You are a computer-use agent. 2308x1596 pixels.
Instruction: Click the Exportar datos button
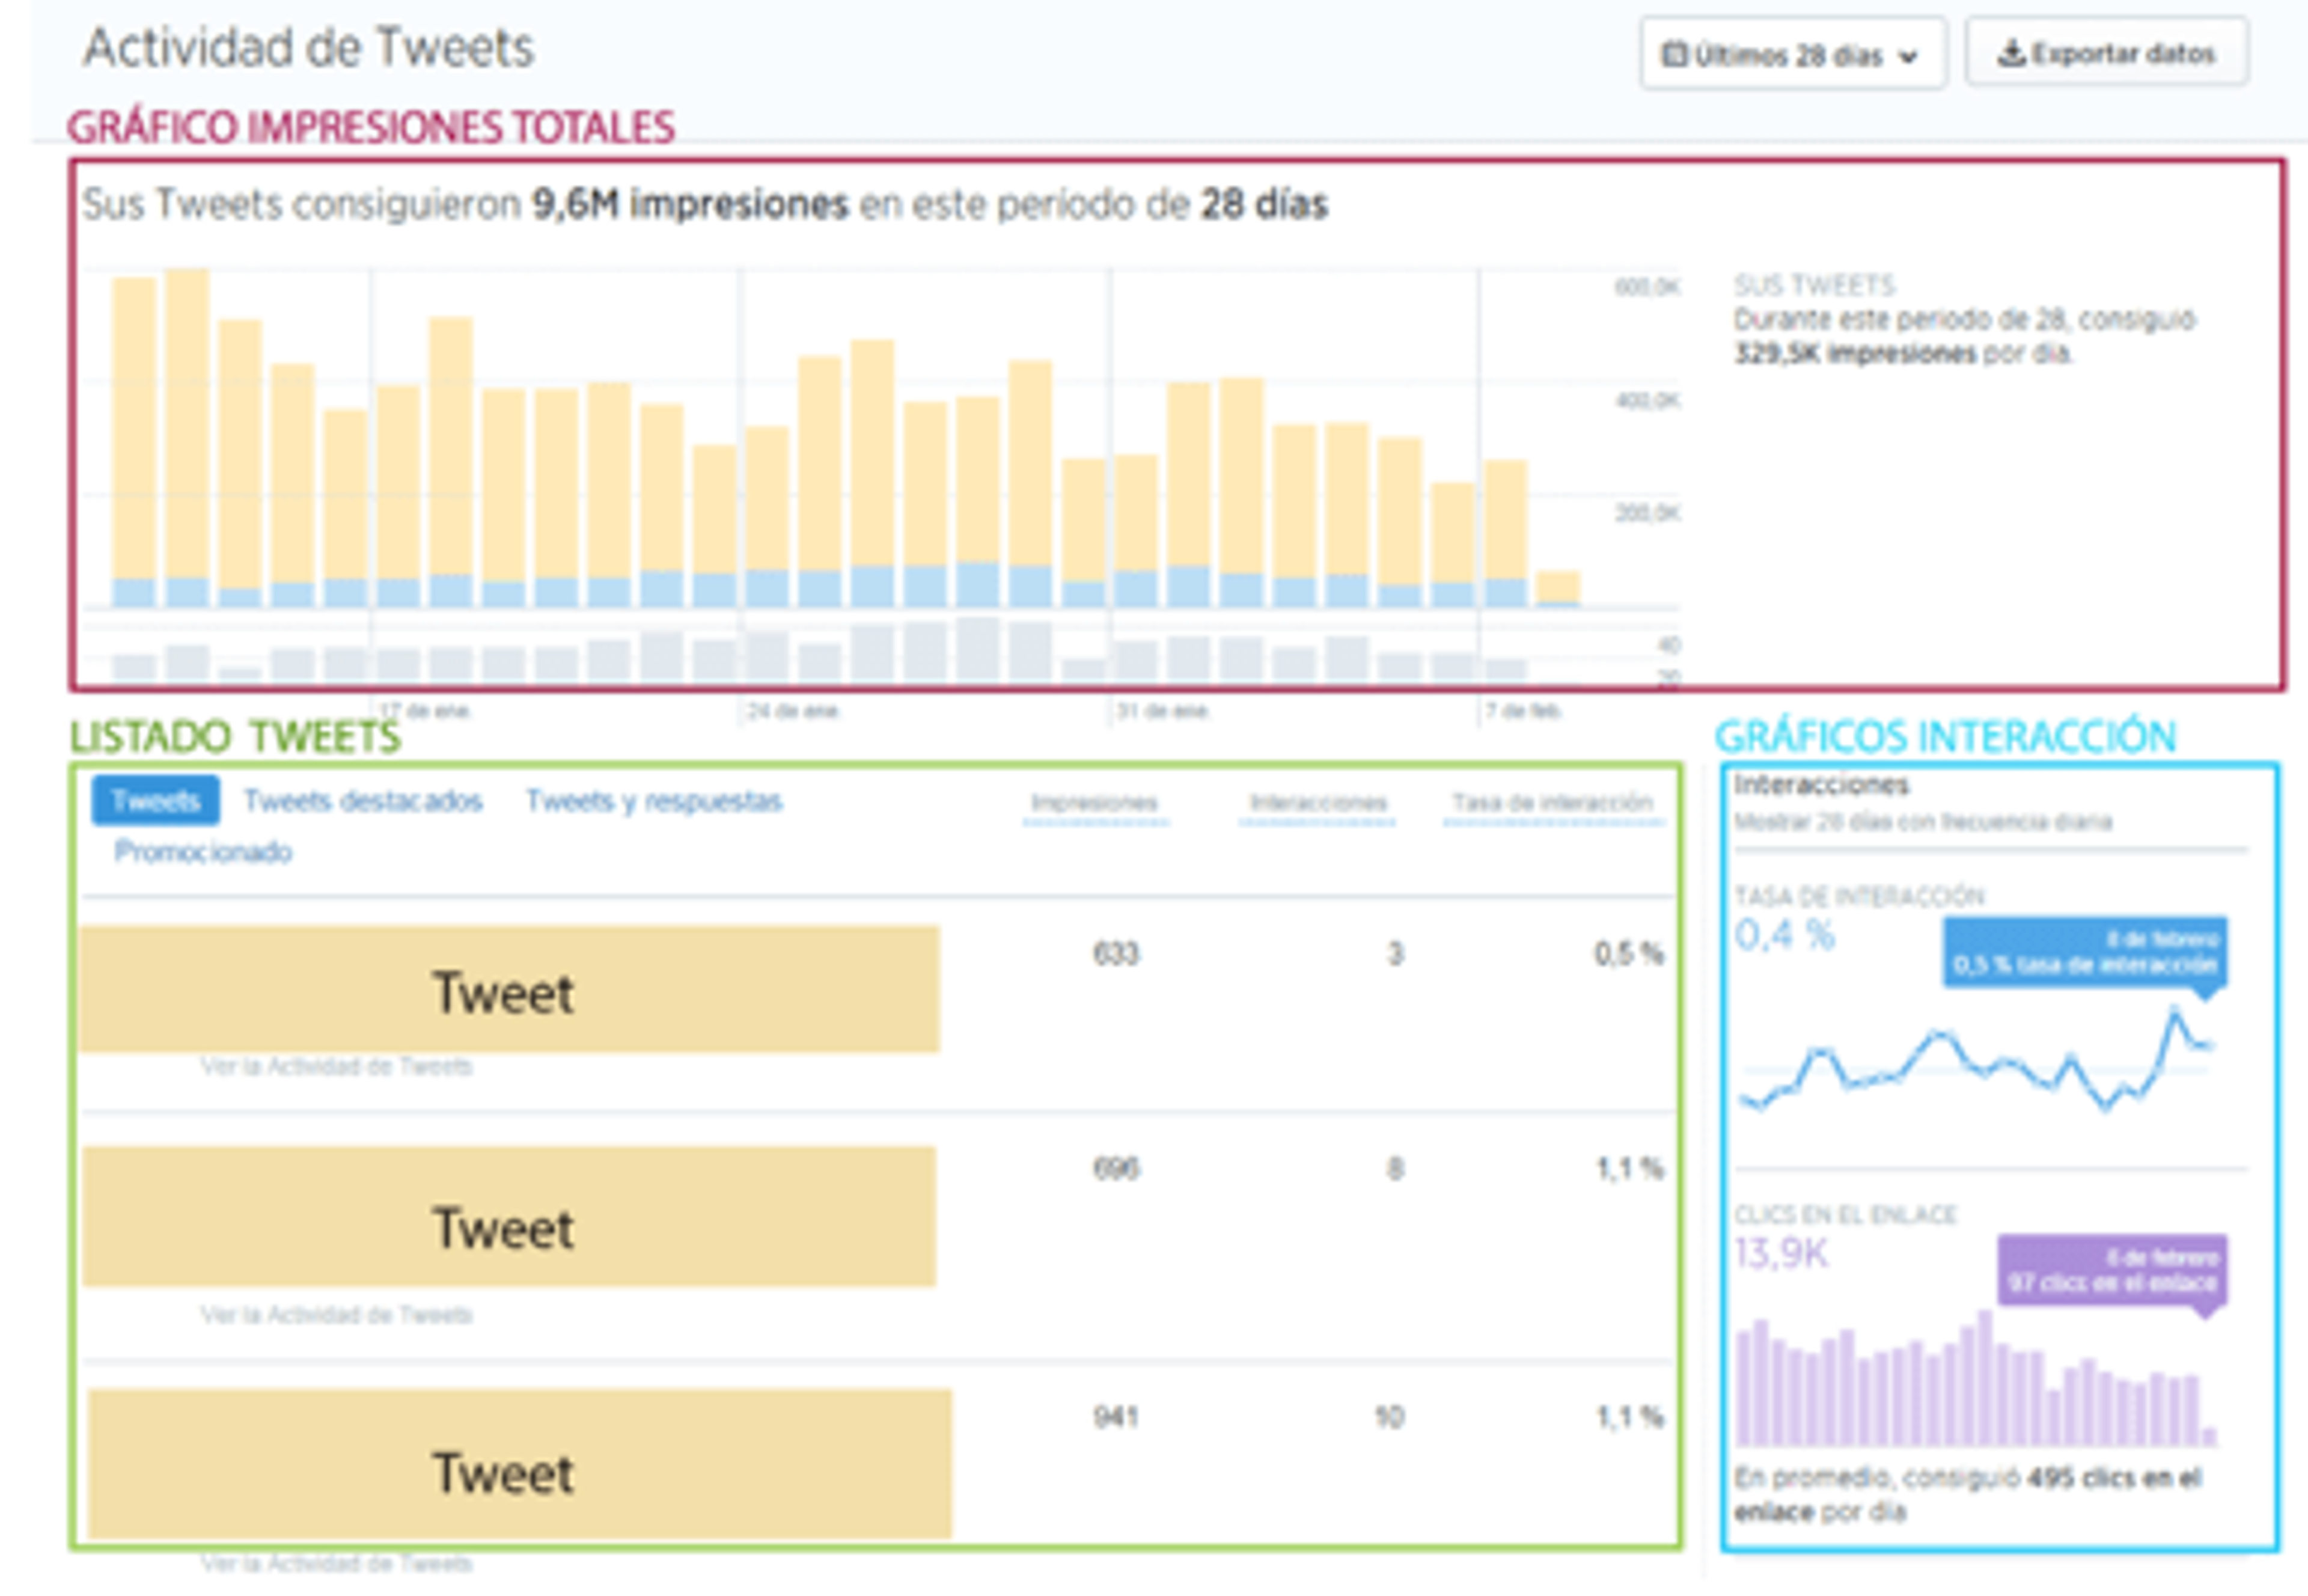click(2107, 52)
